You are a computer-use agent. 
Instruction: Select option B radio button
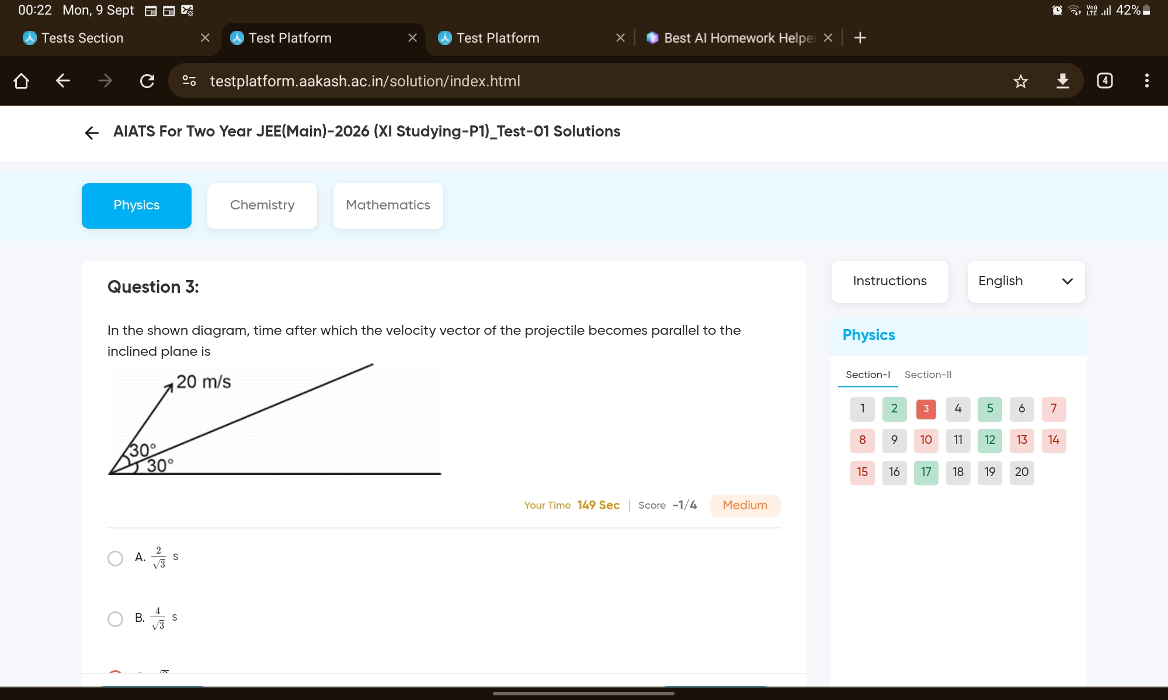116,619
